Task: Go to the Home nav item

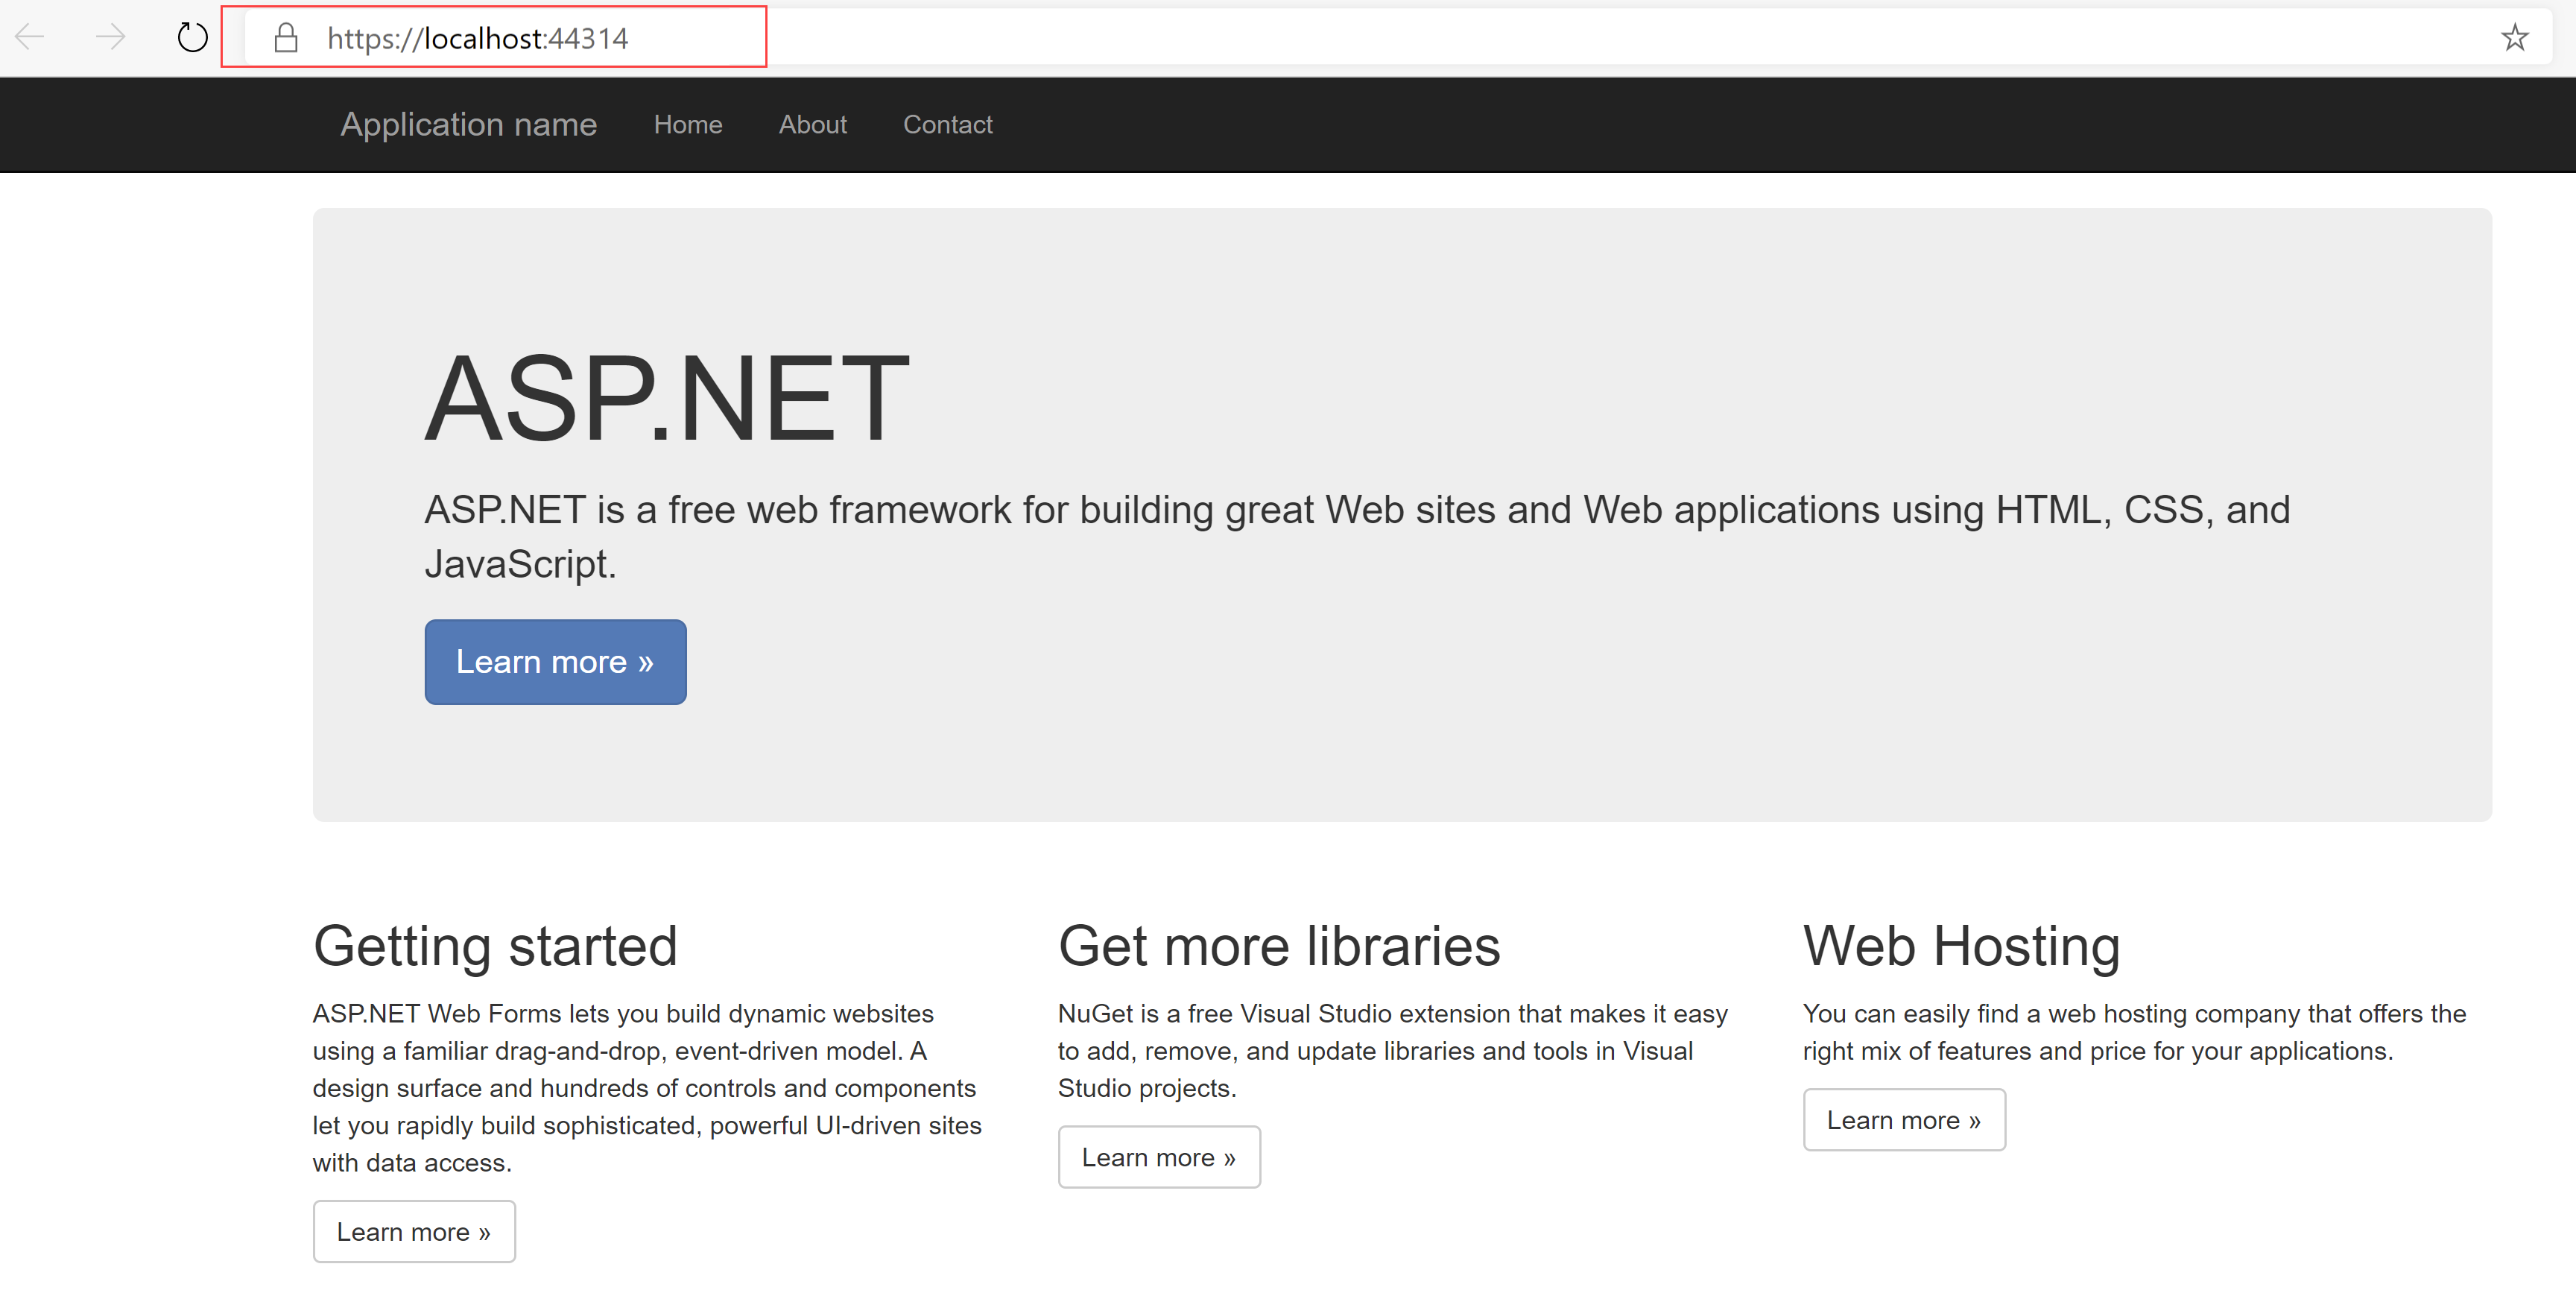Action: [688, 124]
